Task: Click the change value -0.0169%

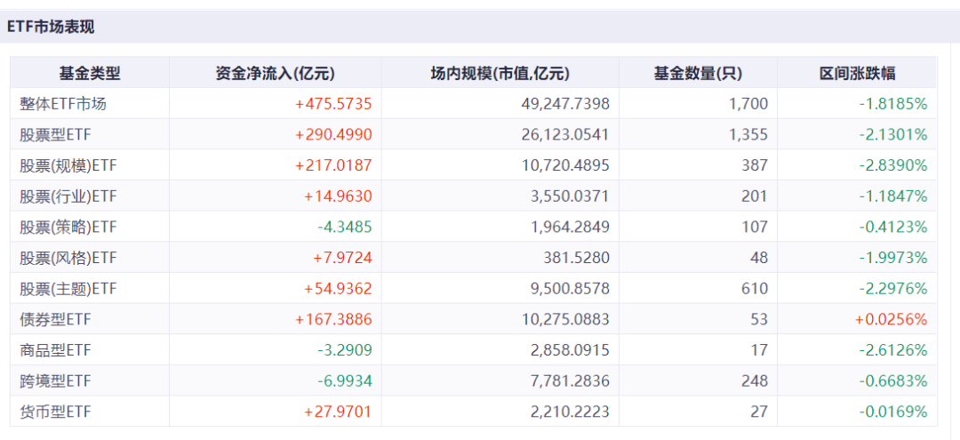Action: click(x=893, y=412)
